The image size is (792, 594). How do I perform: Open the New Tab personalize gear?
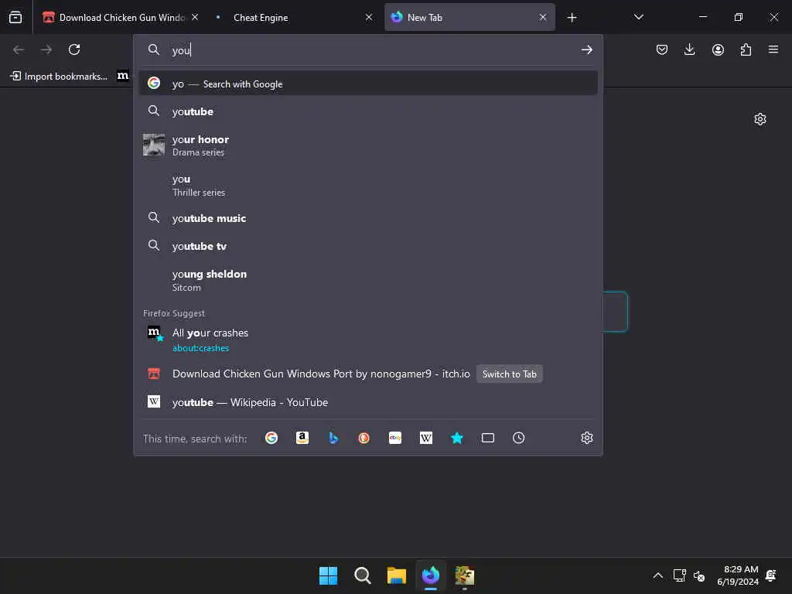click(x=760, y=119)
